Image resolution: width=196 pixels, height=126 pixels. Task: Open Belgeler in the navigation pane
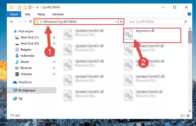click(x=26, y=50)
